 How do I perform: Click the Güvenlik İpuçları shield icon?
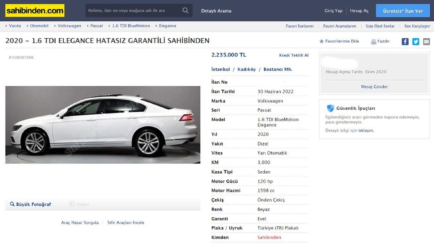pyautogui.click(x=330, y=108)
